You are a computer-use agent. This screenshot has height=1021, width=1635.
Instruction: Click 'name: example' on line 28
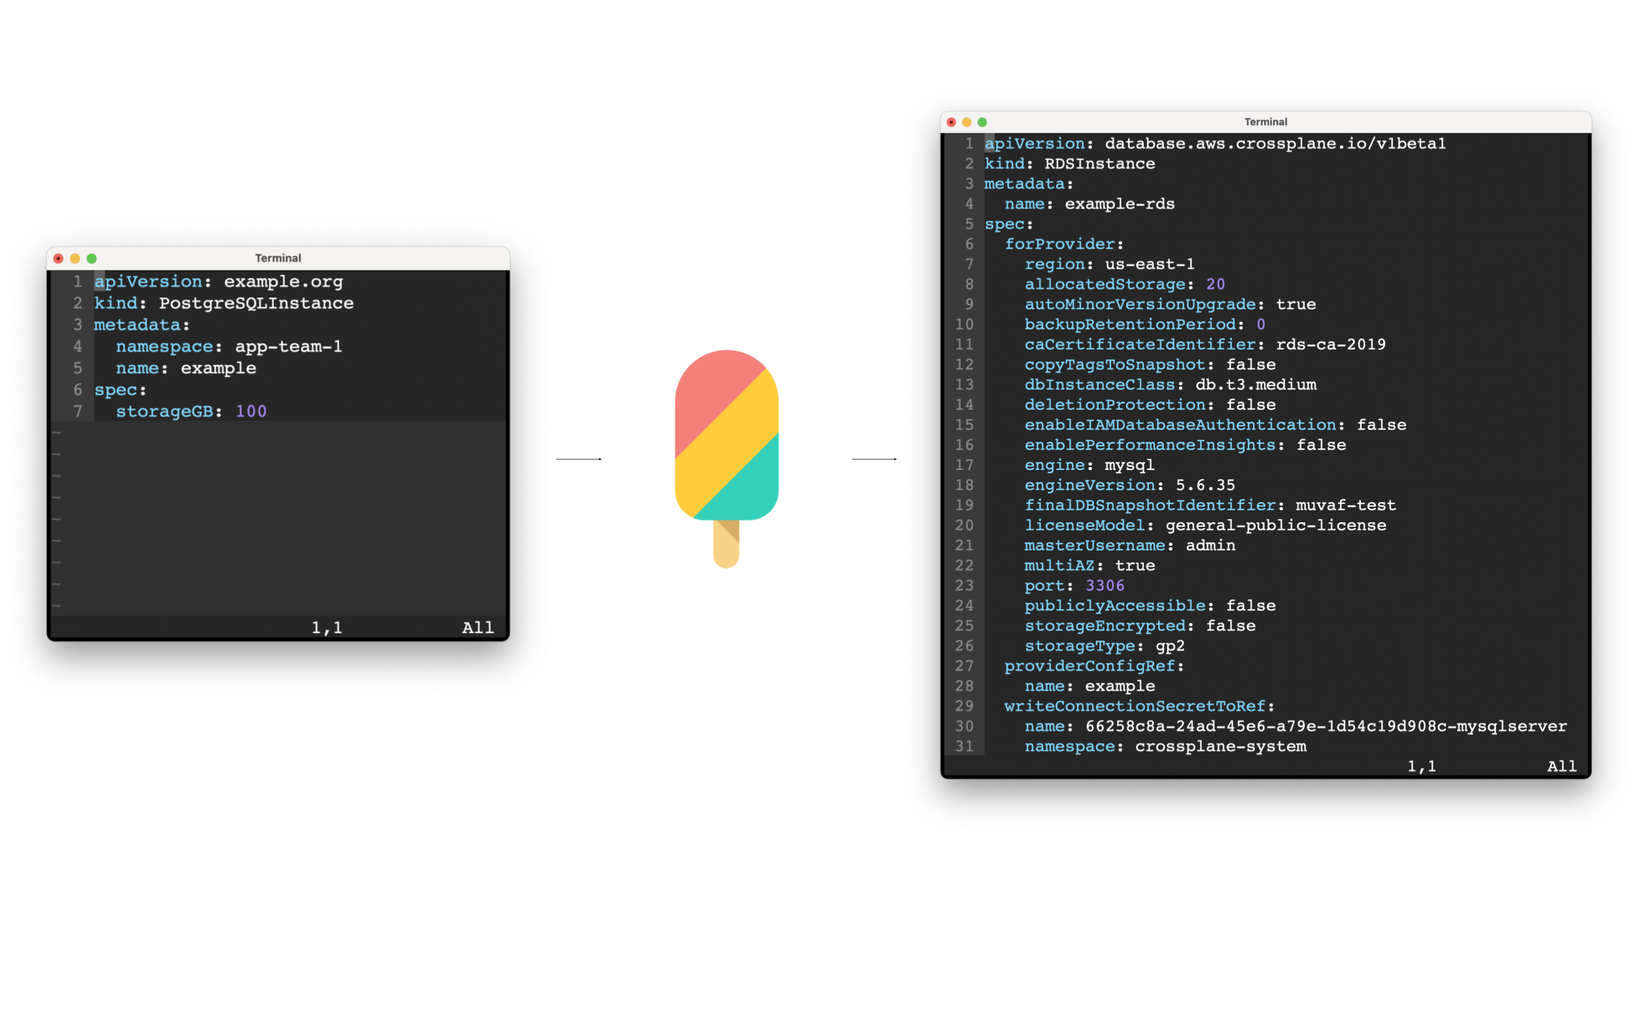coord(1090,686)
